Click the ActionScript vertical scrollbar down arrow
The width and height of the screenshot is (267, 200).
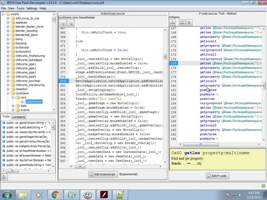click(x=165, y=162)
